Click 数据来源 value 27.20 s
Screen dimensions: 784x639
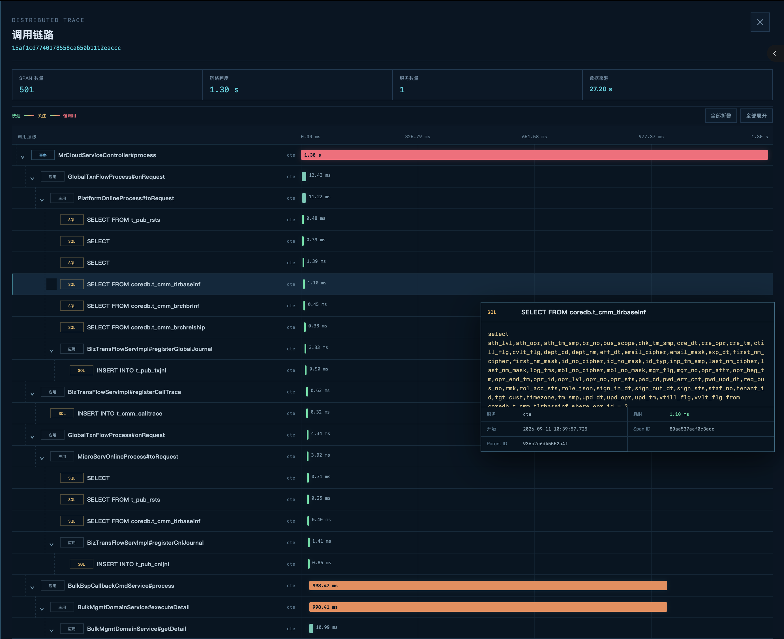pos(601,89)
